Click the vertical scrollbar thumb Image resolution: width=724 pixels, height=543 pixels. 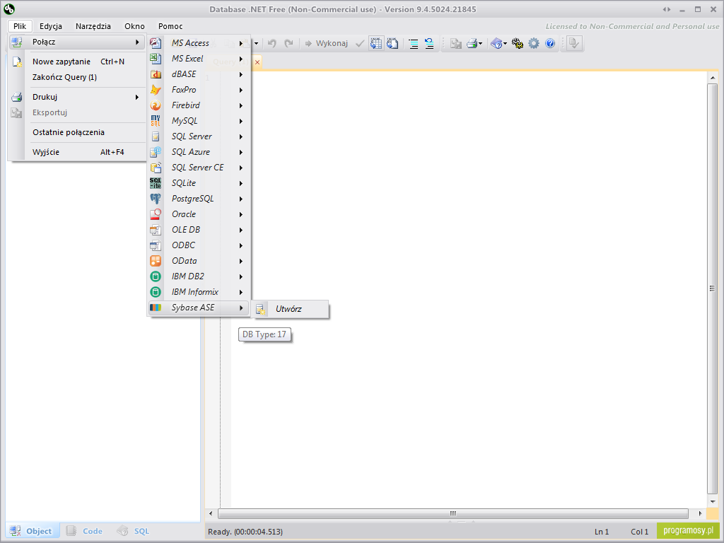[713, 288]
